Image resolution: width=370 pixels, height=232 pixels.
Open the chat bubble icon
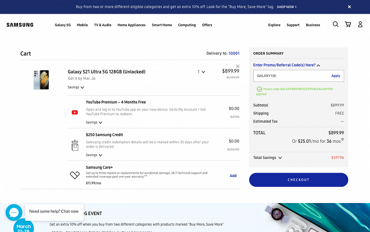tap(14, 212)
